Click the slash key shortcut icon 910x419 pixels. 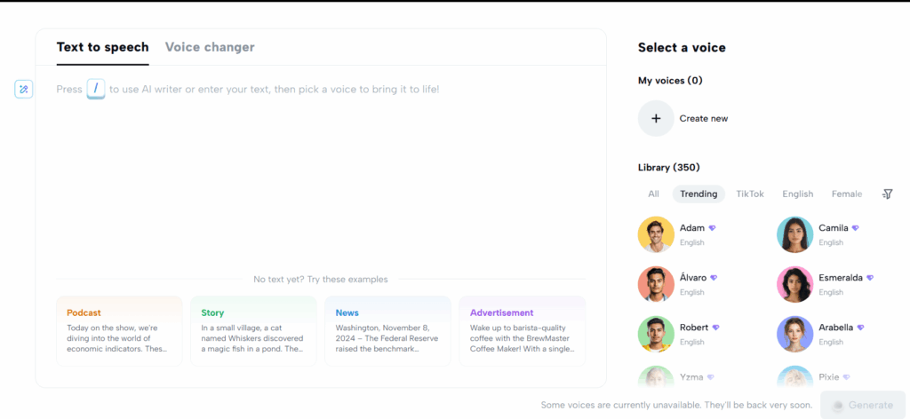pyautogui.click(x=96, y=90)
